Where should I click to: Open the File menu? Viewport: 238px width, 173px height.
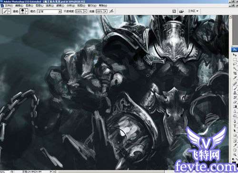(x=9, y=6)
